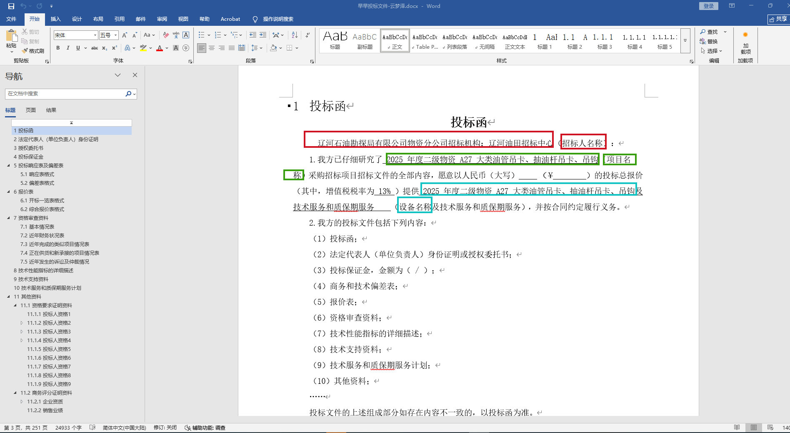
Task: Collapse the 11 其他资料 heading in navigation
Action: pos(9,296)
